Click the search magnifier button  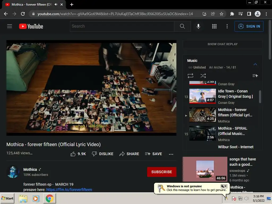coord(182,26)
